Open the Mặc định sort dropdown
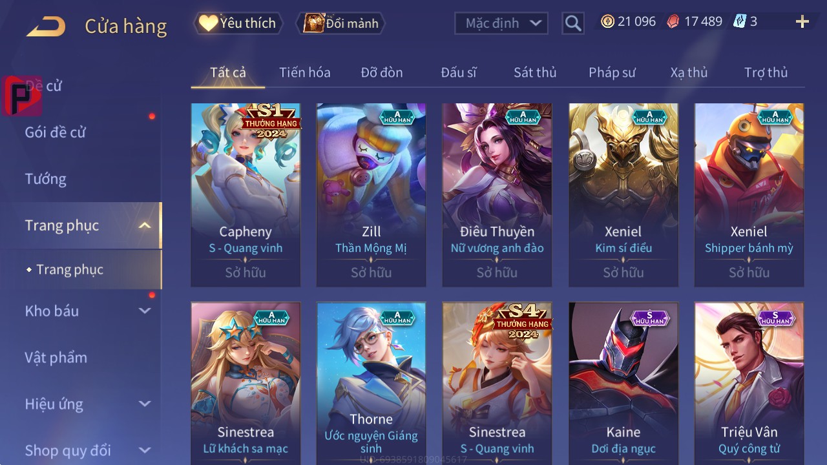The height and width of the screenshot is (465, 827). (x=501, y=23)
